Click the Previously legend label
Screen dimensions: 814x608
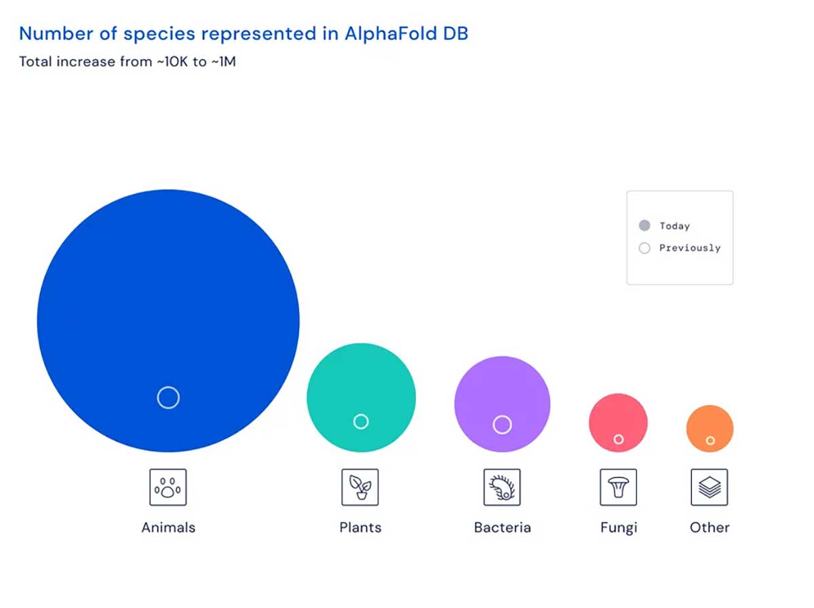click(690, 248)
